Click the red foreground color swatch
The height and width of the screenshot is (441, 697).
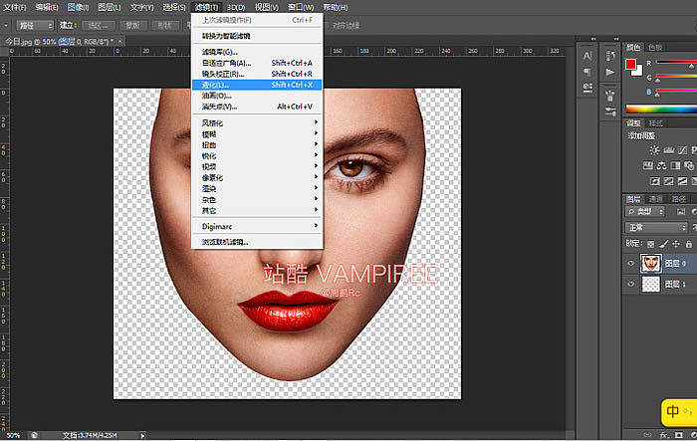point(630,64)
